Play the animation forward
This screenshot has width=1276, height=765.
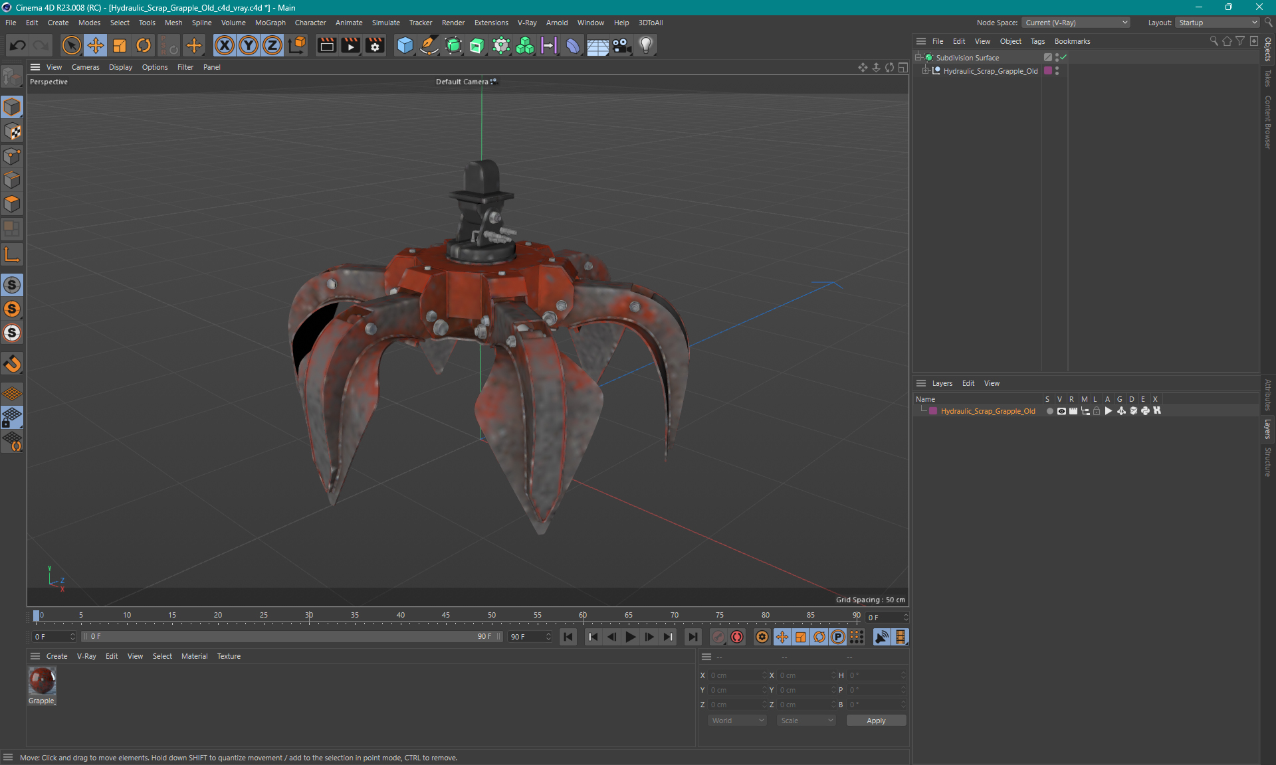point(630,637)
